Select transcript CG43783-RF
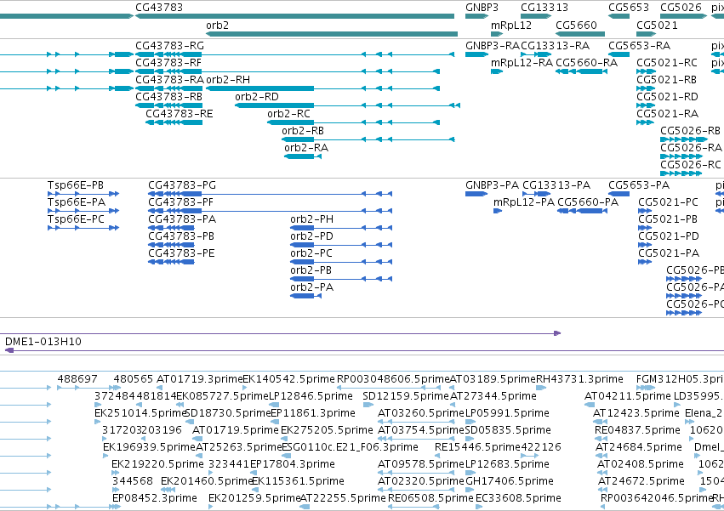724x511 pixels. point(288,71)
